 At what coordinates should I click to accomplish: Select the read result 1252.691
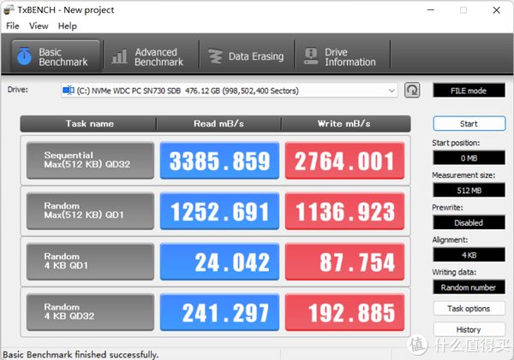(x=219, y=210)
